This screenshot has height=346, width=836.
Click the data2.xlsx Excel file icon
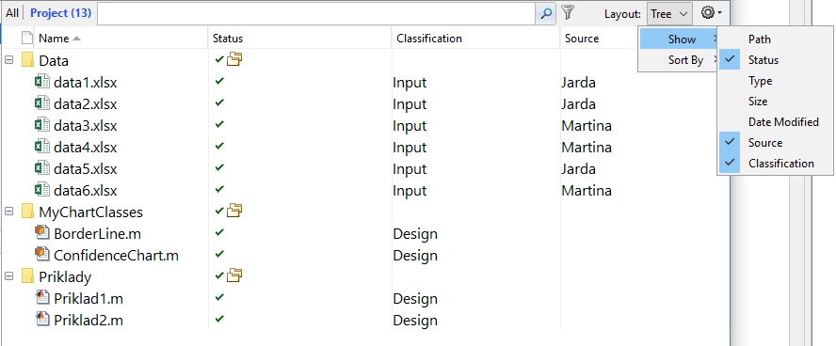coord(42,103)
